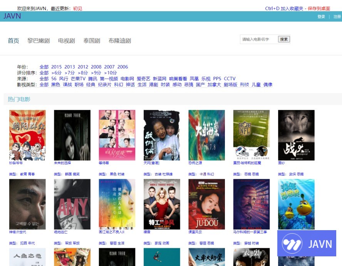342x266 pixels.
Task: Filter source by 腾讯
Action: click(93, 79)
